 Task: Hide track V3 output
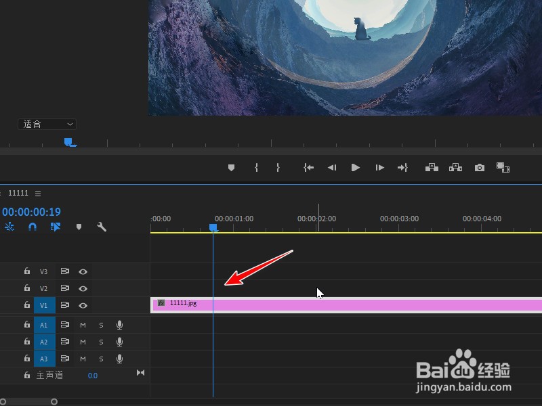[83, 272]
